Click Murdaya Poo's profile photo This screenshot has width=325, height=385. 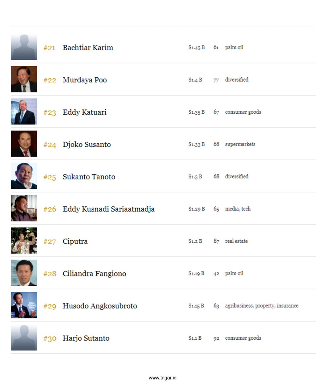pyautogui.click(x=24, y=79)
